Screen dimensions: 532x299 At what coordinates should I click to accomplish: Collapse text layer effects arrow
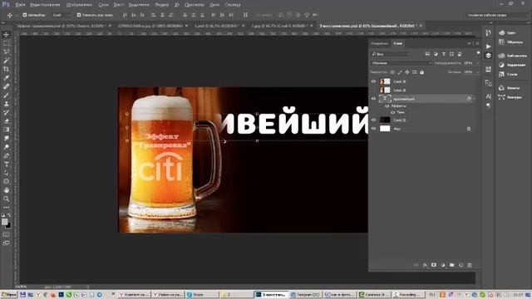(x=475, y=99)
